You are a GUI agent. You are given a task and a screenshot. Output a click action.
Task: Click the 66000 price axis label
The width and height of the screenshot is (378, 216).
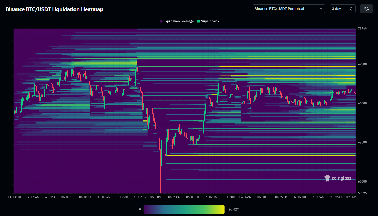[x=362, y=103]
